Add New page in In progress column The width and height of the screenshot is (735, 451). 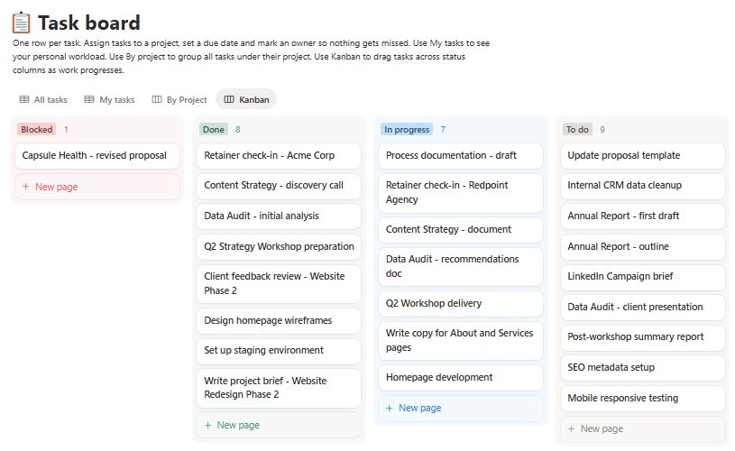[460, 409]
